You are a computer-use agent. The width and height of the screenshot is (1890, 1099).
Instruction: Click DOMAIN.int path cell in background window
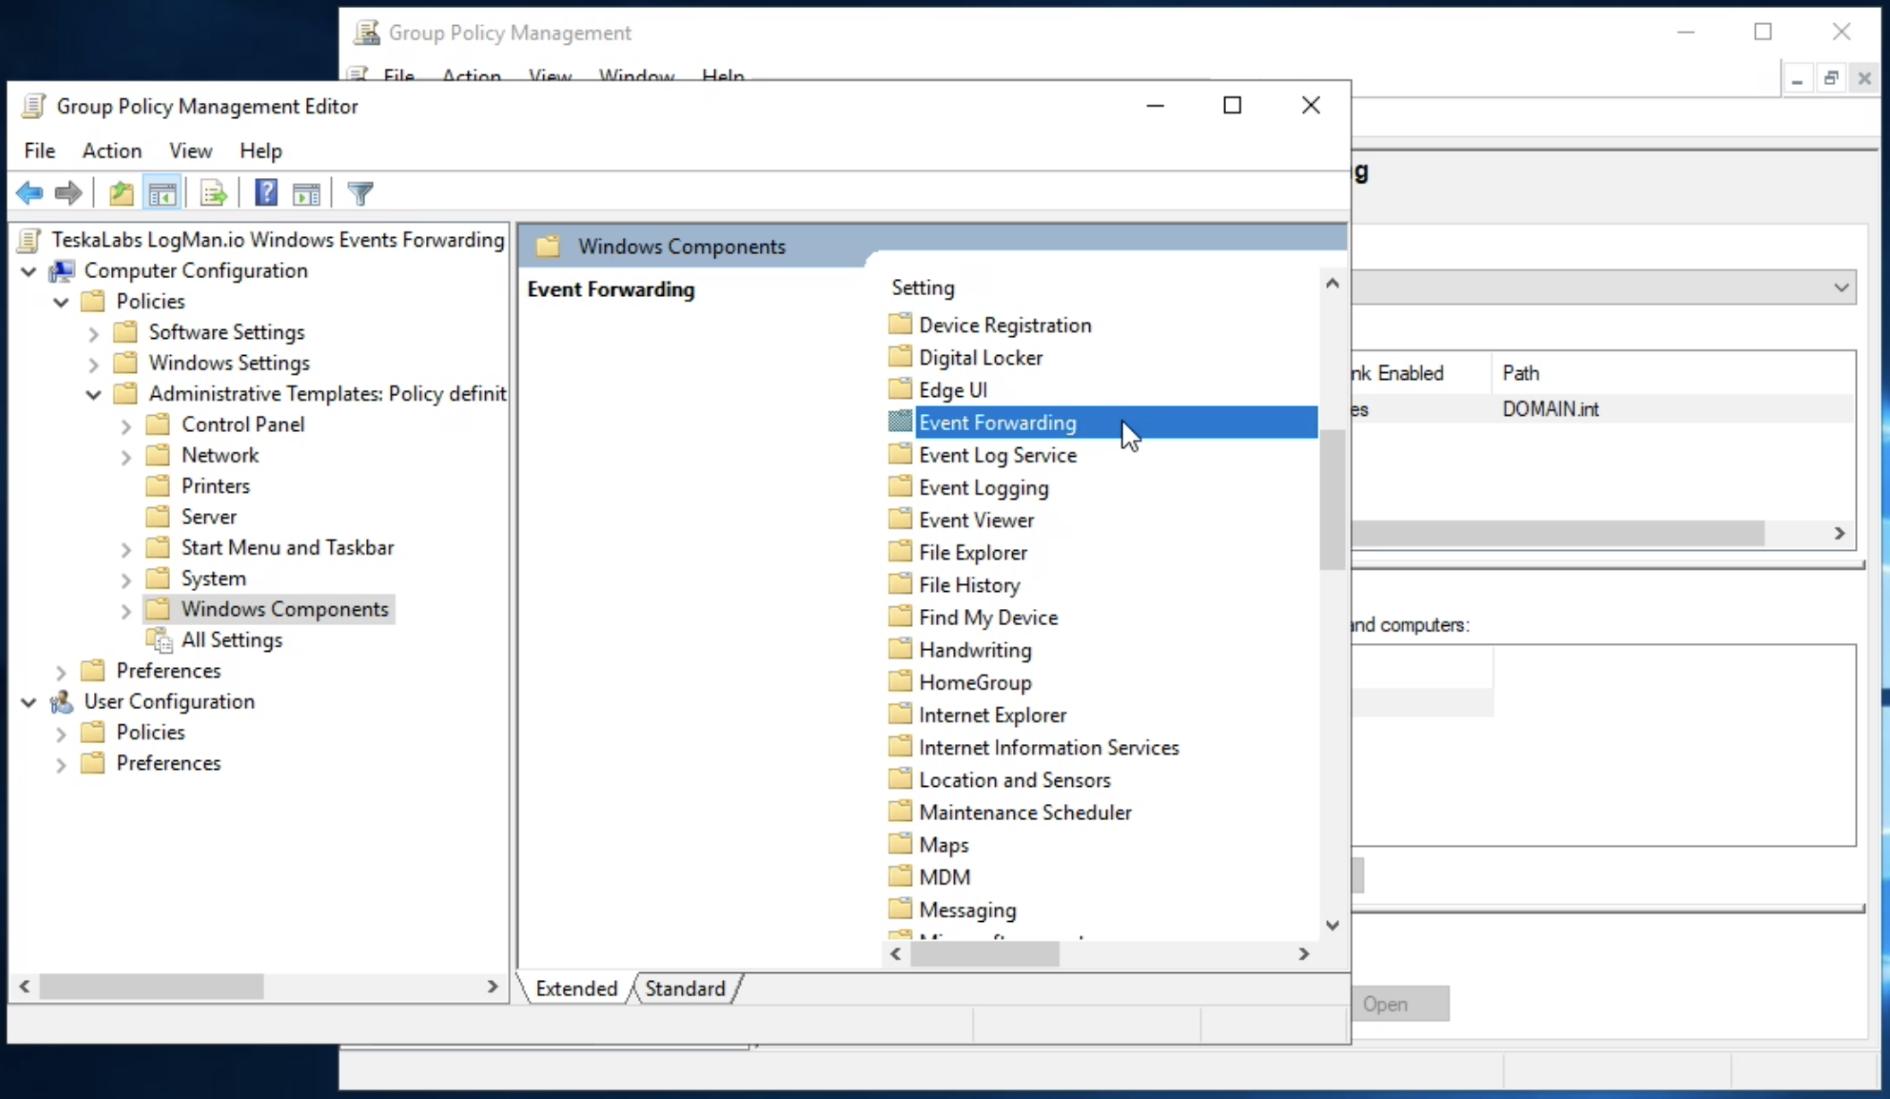click(1550, 409)
